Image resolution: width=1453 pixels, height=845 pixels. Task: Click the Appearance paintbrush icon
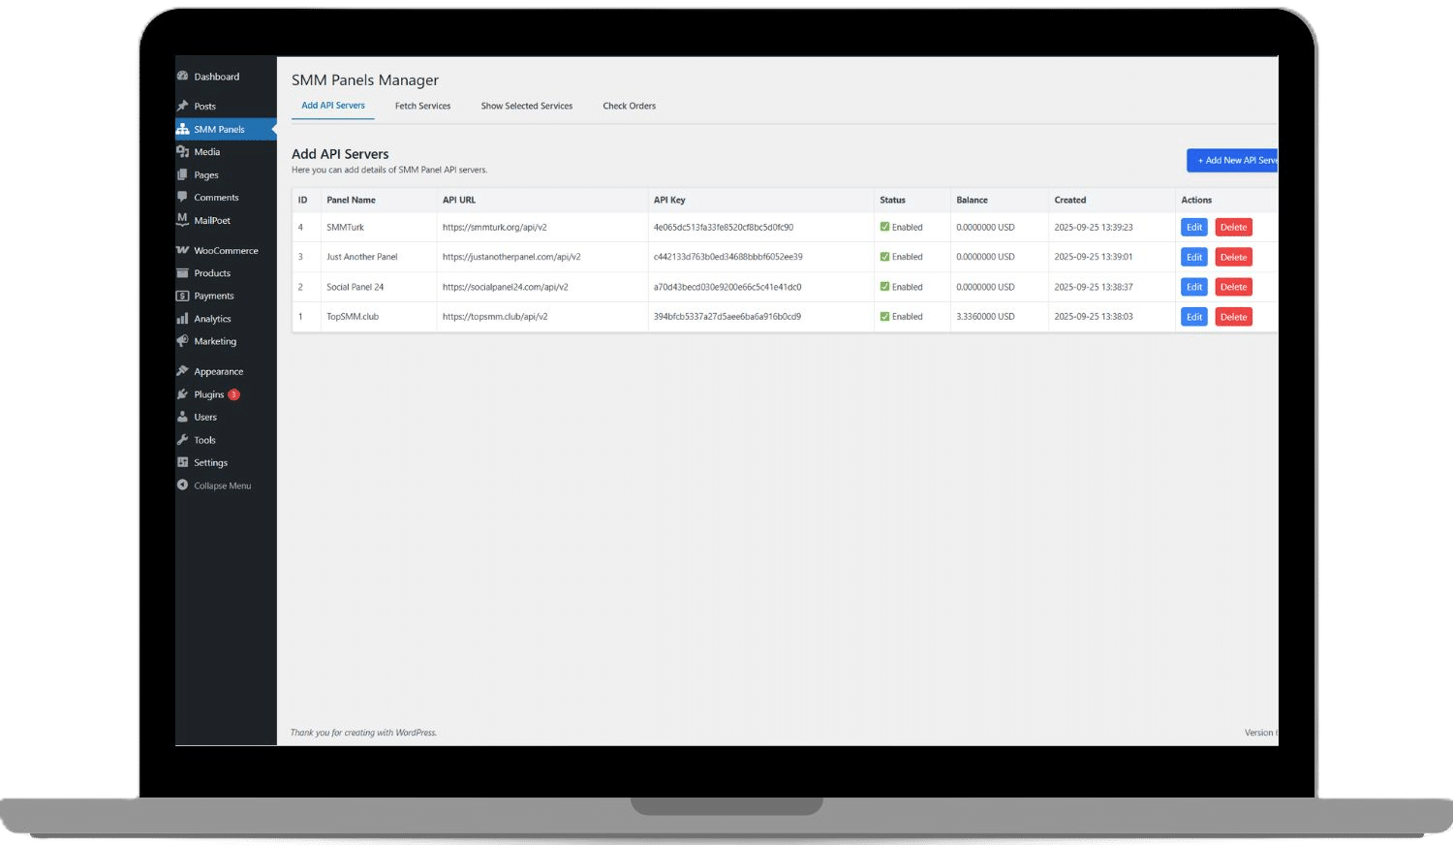[x=182, y=371]
